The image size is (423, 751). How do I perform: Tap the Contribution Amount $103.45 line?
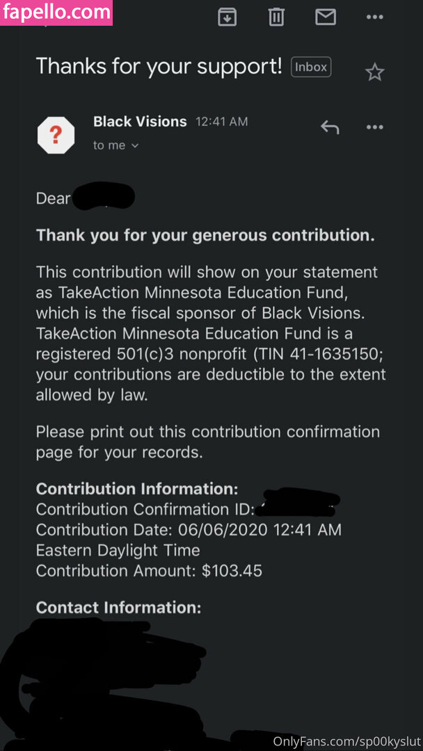[149, 571]
